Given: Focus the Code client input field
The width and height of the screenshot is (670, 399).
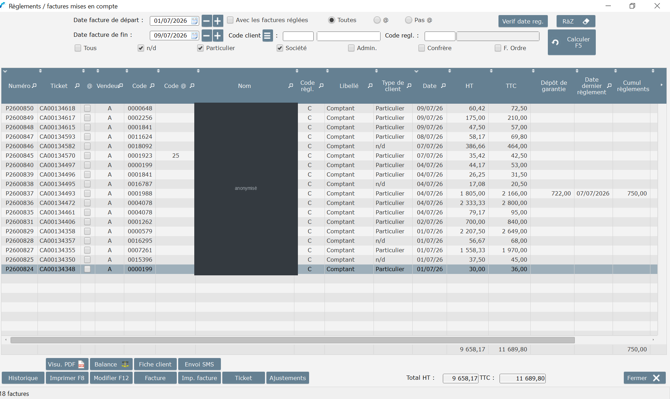Looking at the screenshot, I should tap(298, 36).
